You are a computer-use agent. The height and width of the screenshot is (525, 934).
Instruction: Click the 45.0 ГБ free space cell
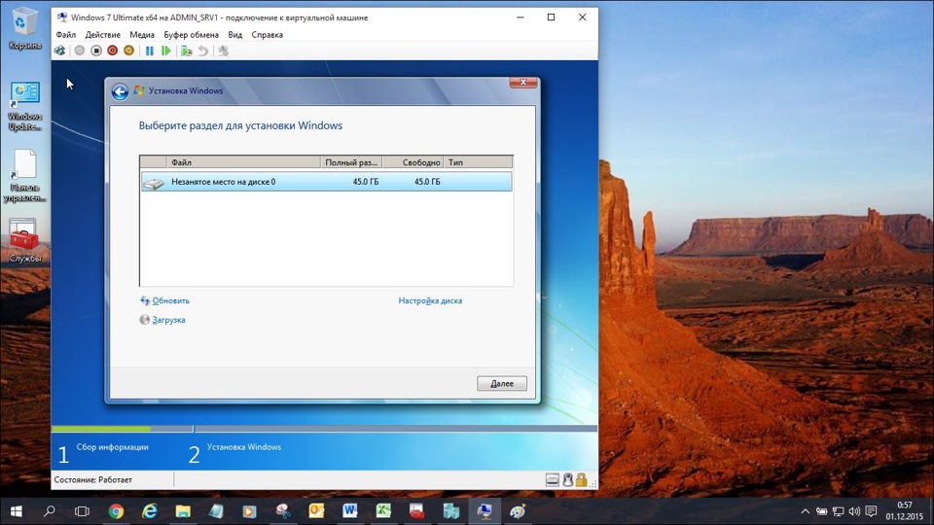click(x=427, y=182)
